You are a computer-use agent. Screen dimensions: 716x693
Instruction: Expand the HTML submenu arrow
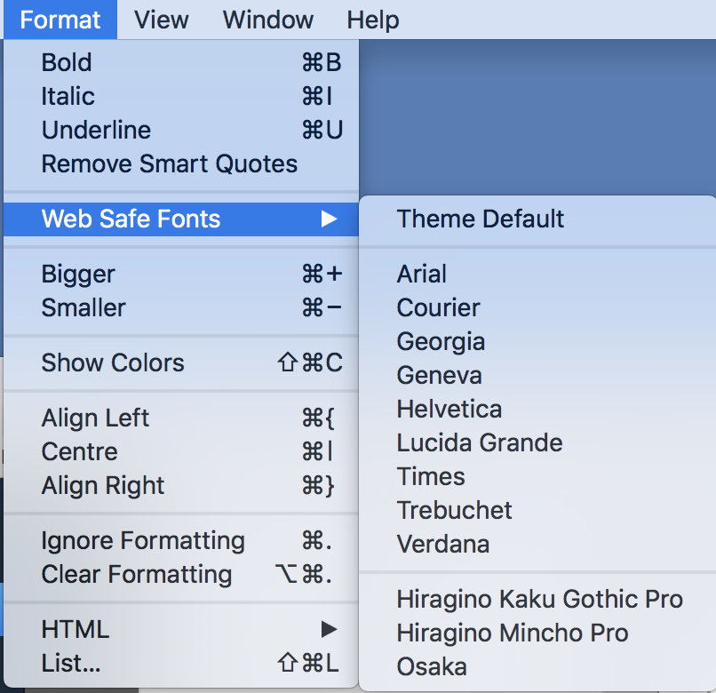pos(329,629)
